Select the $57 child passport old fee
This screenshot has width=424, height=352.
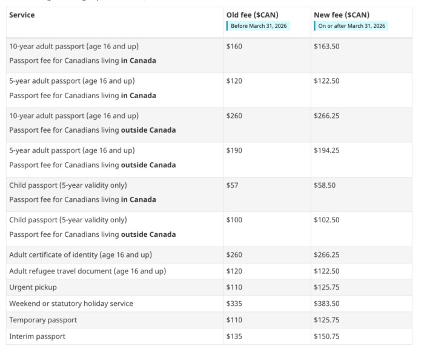(x=232, y=185)
